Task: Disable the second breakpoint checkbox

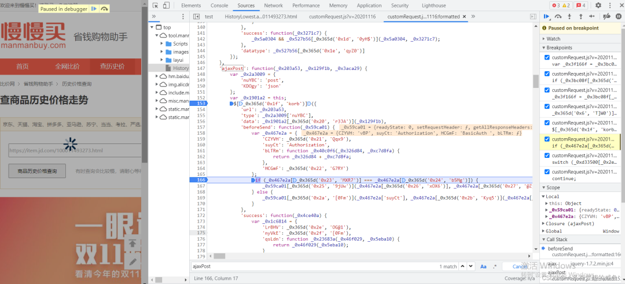Action: click(x=547, y=74)
